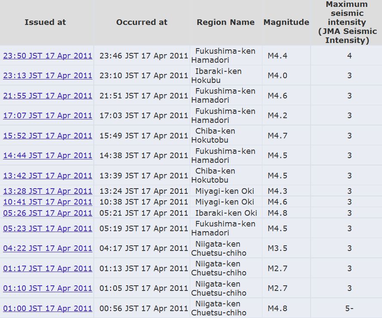The image size is (382, 318).
Task: Click the M4.0 magnitude value
Action: pos(277,76)
